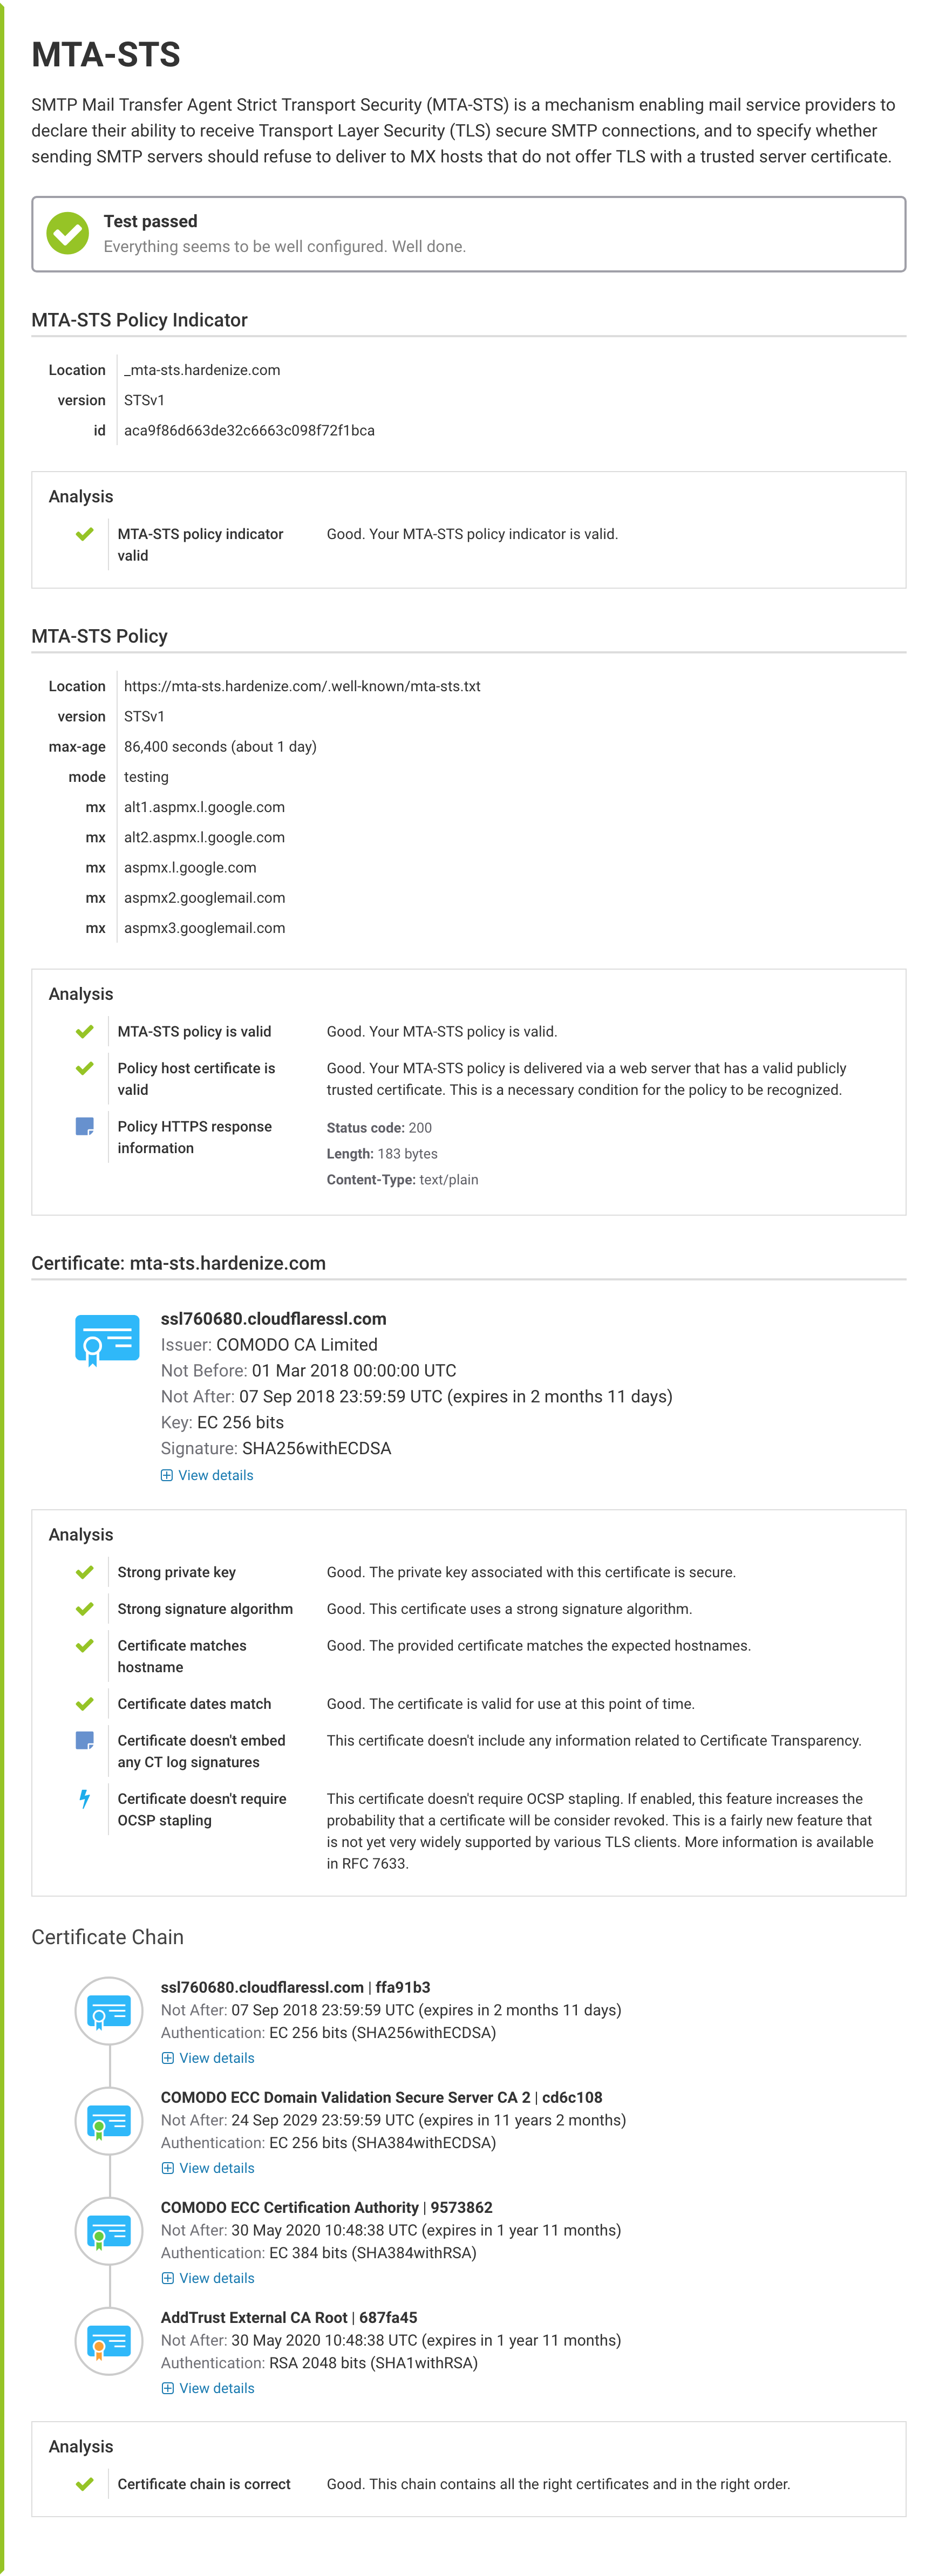
Task: Click the blue note icon for CT log signatures
Action: click(x=85, y=1740)
